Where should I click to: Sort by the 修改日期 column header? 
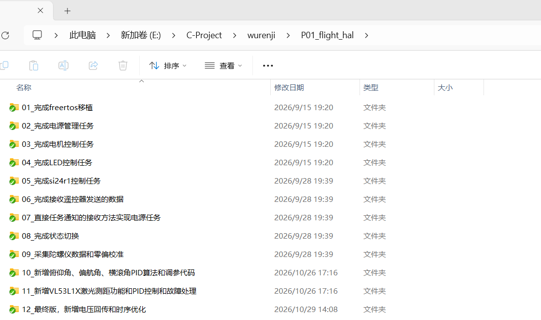click(289, 88)
